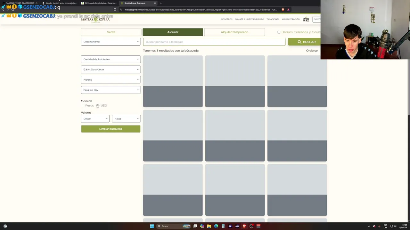Open the NOSOTROS menu link
410x230 pixels.
click(226, 19)
